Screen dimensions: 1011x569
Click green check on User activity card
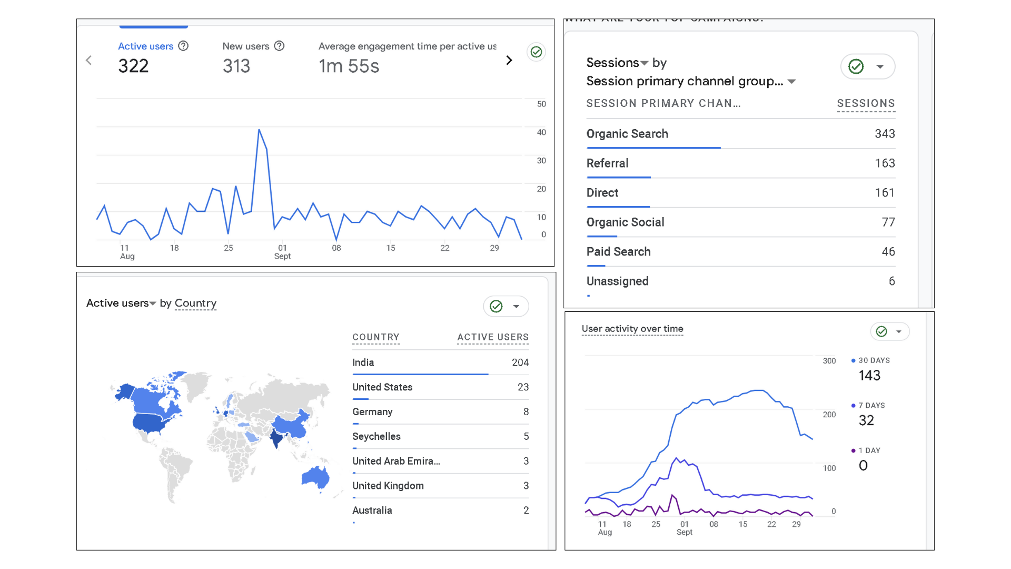(881, 331)
